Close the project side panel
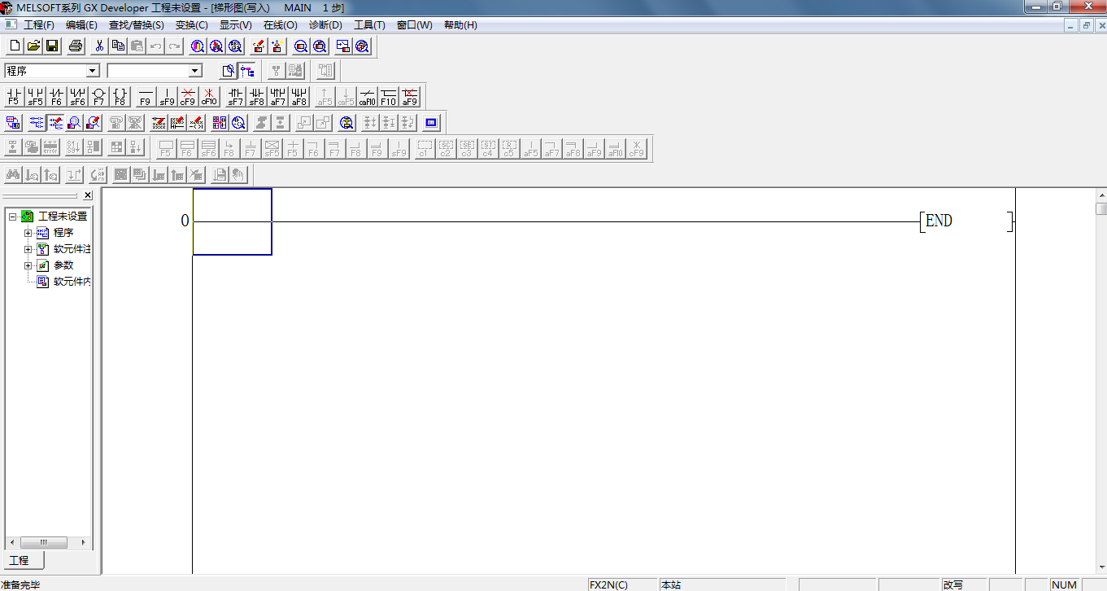1107x591 pixels. [88, 195]
